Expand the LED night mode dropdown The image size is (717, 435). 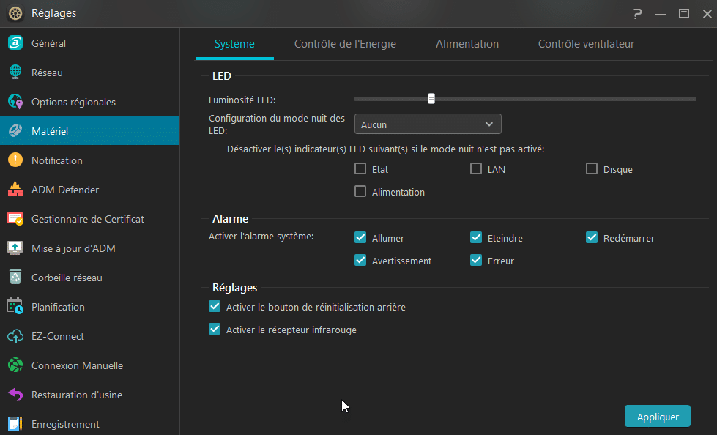(428, 124)
